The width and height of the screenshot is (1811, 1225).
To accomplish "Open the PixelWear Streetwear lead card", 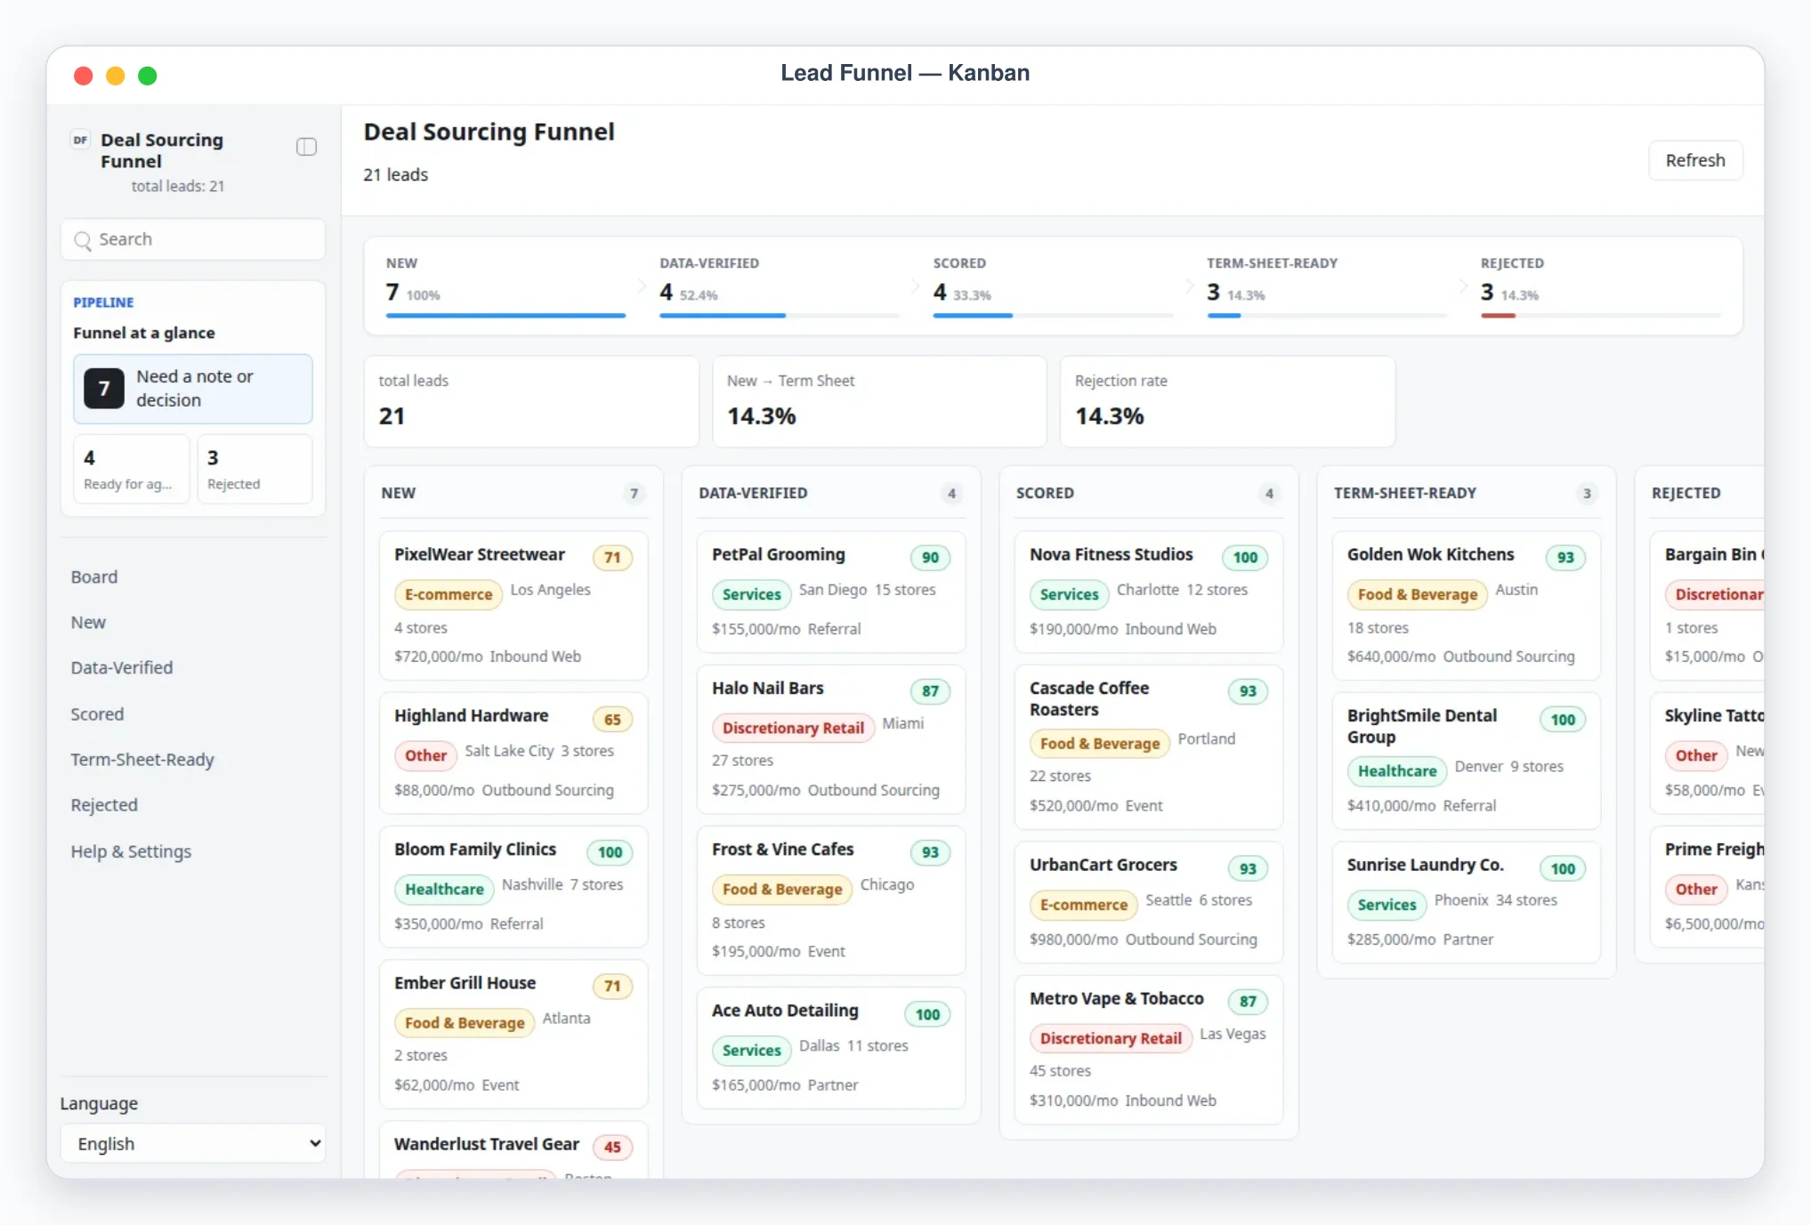I will tap(513, 606).
